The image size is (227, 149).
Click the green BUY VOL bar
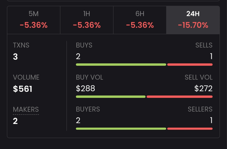pos(110,97)
